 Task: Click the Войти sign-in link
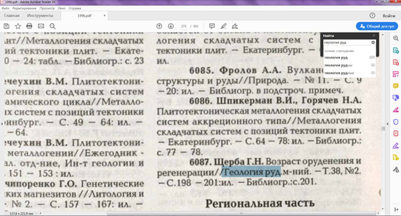click(x=389, y=16)
